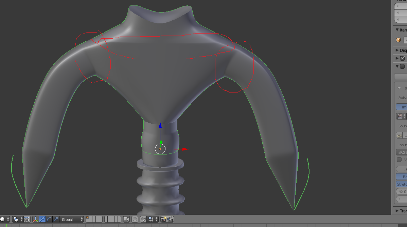Click the first location field in the properties panel

401,6
